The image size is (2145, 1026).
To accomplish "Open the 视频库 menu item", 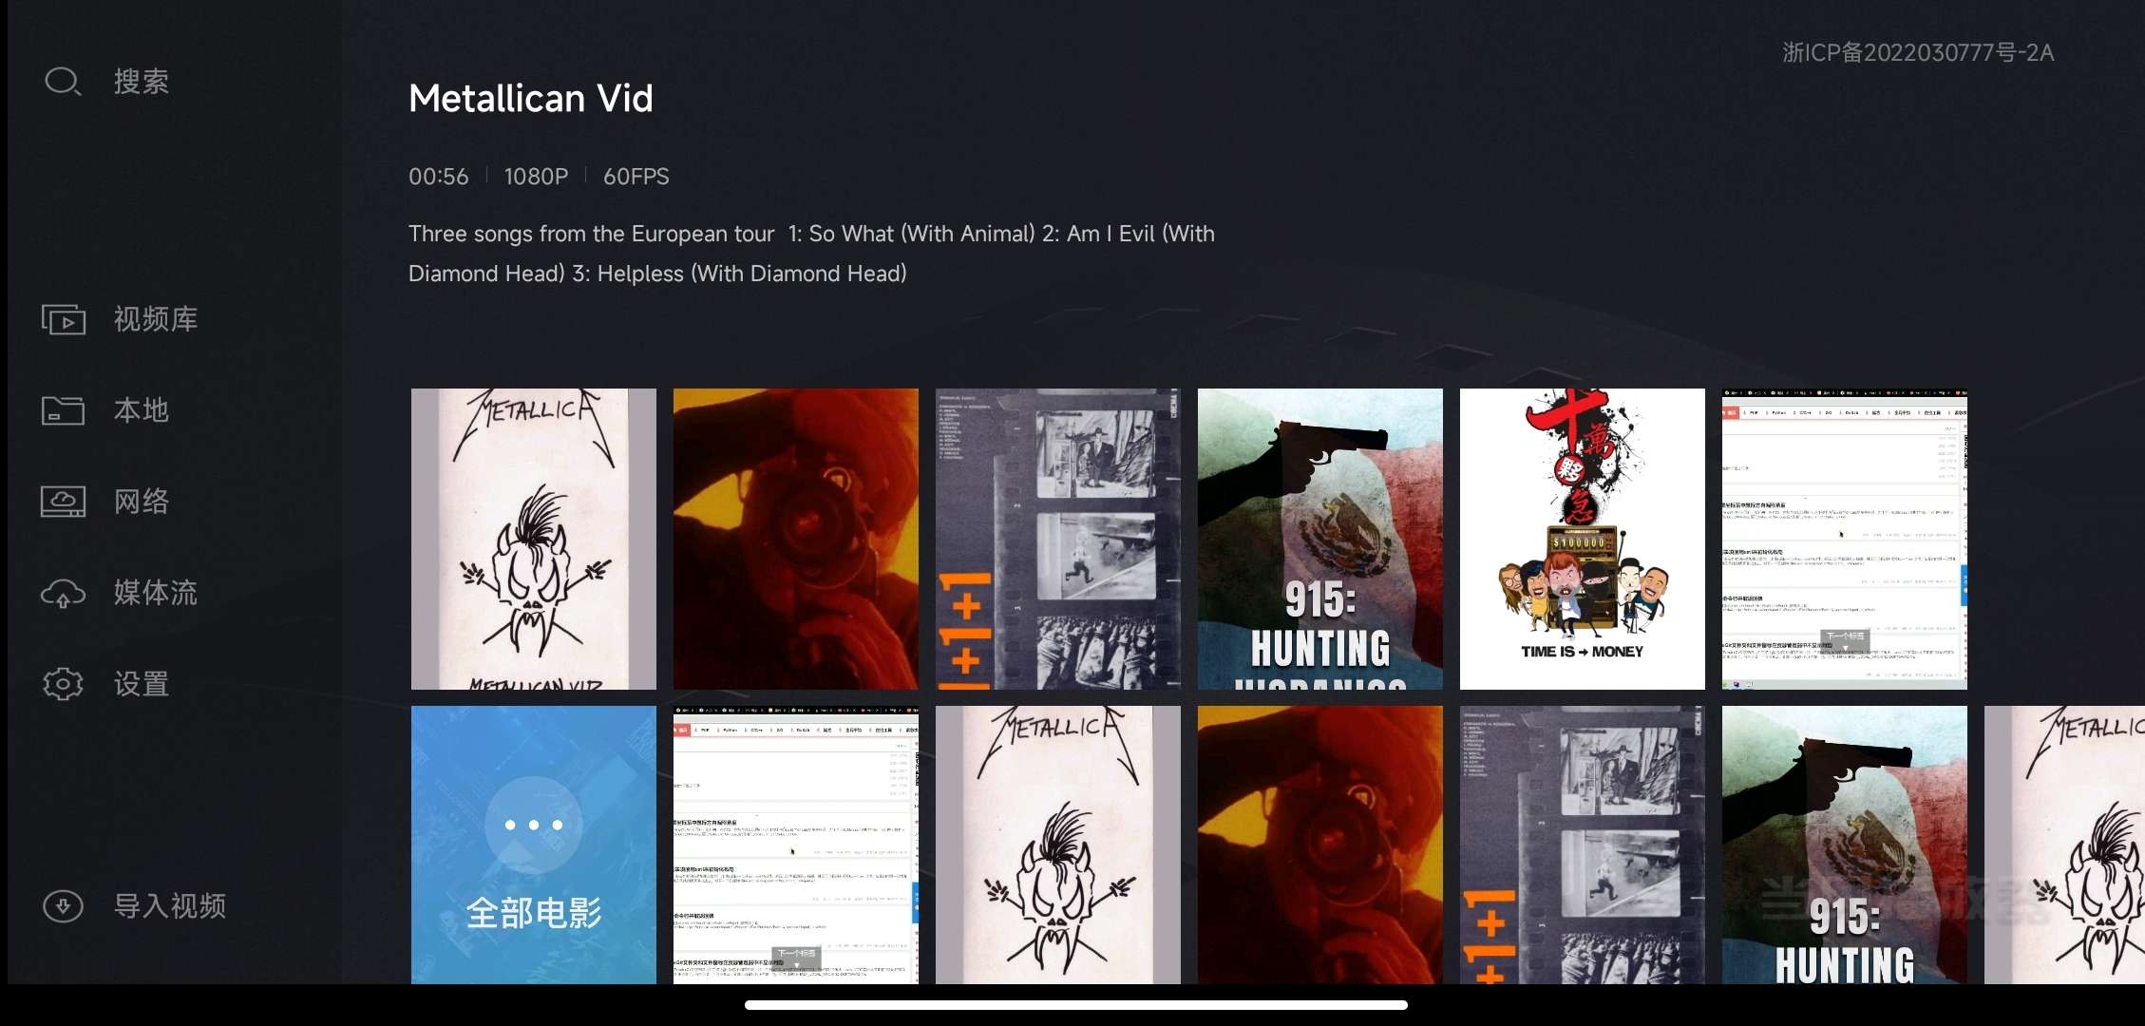I will coord(156,319).
